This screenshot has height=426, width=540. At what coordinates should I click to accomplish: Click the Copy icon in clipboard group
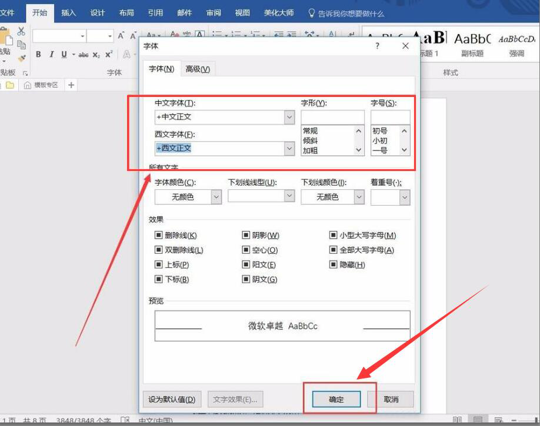[x=21, y=45]
